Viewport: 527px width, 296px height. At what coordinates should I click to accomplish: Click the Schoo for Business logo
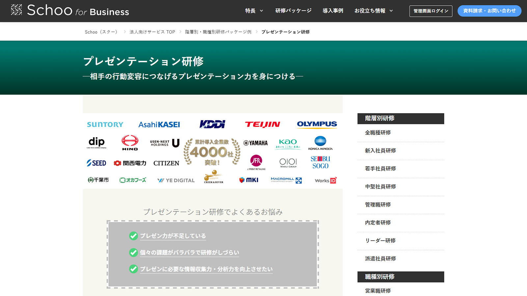(x=70, y=11)
